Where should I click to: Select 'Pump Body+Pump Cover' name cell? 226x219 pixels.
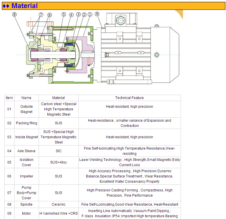pyautogui.click(x=26, y=193)
